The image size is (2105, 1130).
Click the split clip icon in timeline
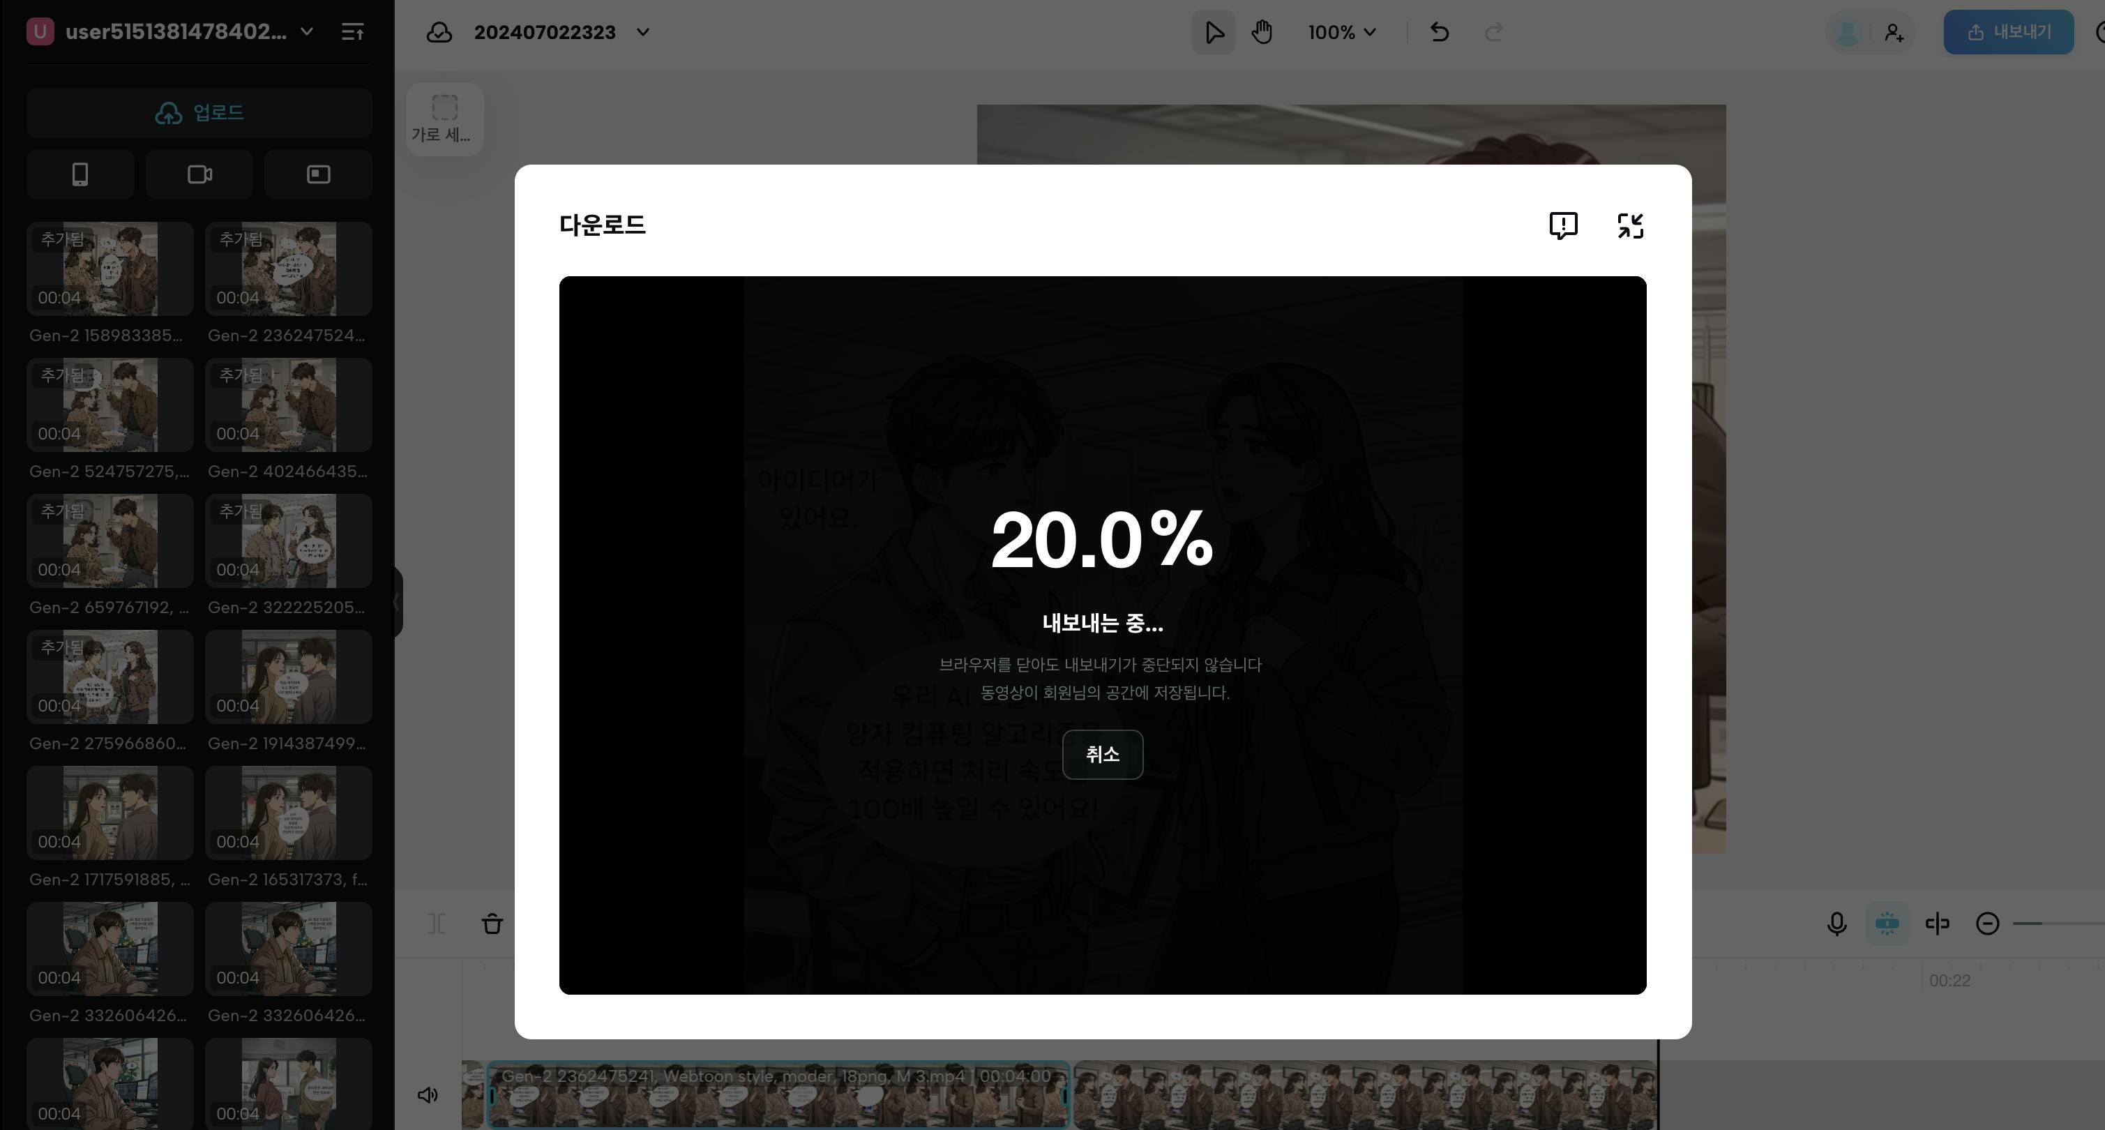tap(437, 924)
